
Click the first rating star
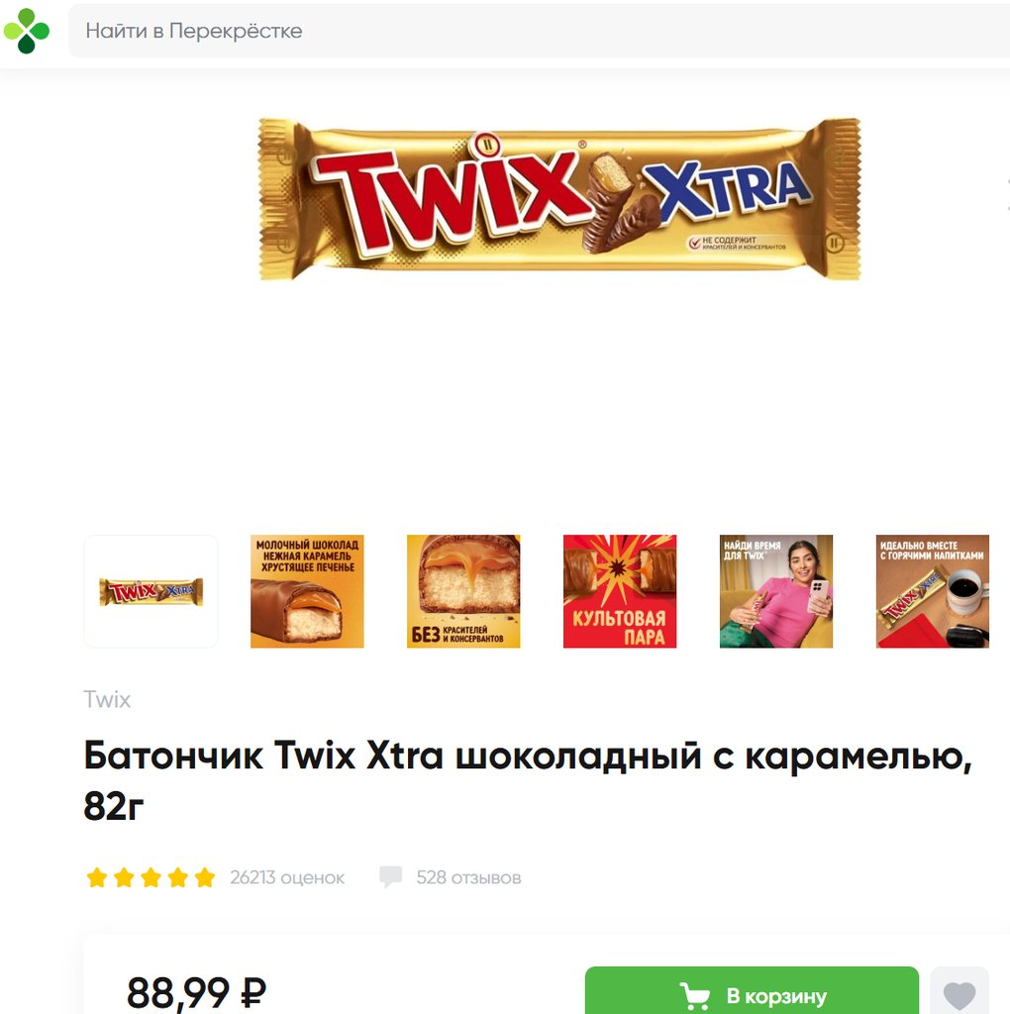[x=97, y=877]
